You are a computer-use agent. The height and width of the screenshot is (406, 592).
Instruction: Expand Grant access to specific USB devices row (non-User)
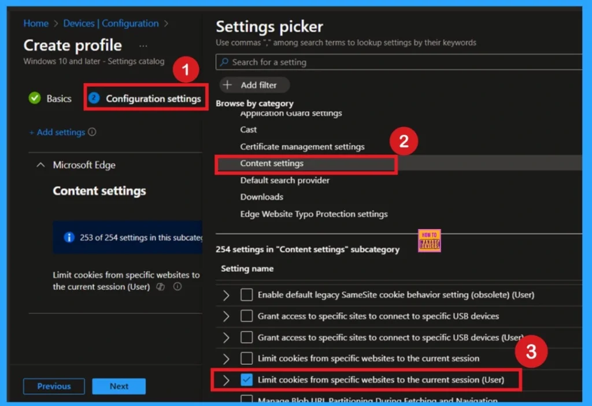coord(226,316)
